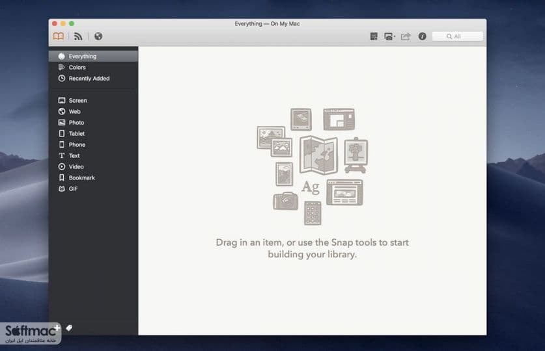This screenshot has height=351, width=545.
Task: Select the Web category
Action: 93,111
